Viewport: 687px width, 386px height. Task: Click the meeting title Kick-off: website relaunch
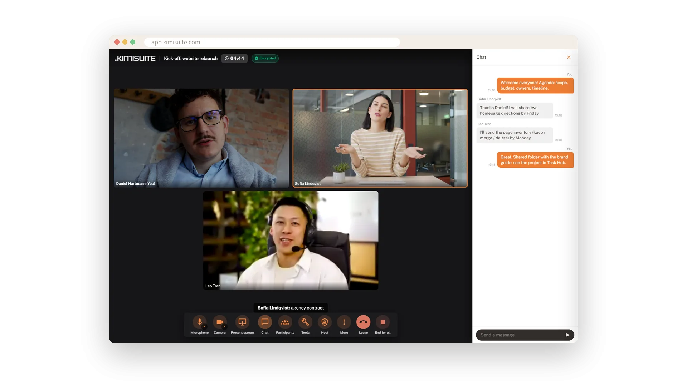[x=191, y=58]
